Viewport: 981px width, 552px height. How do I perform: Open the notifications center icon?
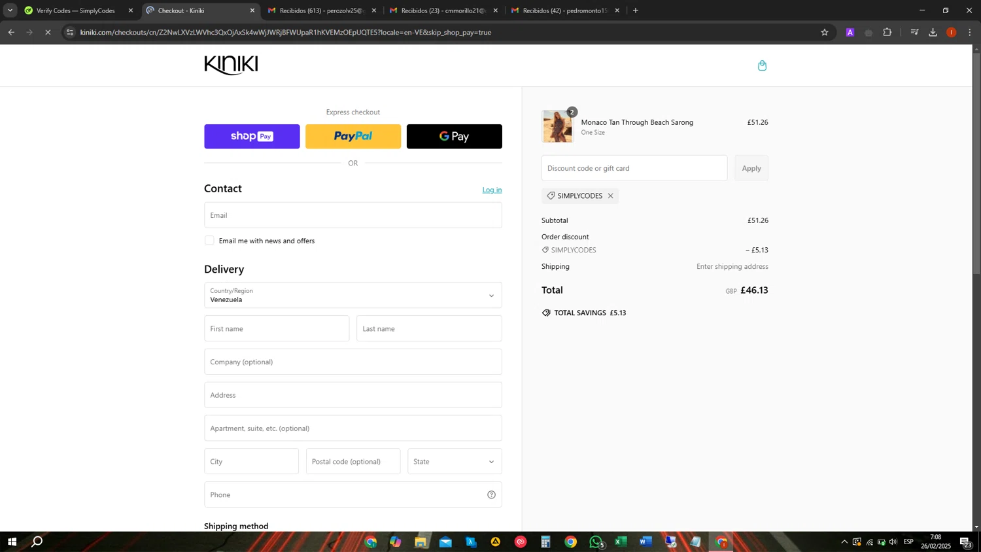coord(965,542)
